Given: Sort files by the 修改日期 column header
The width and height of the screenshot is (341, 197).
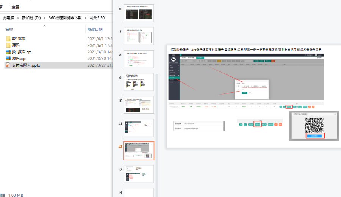Looking at the screenshot, I should tap(95, 29).
